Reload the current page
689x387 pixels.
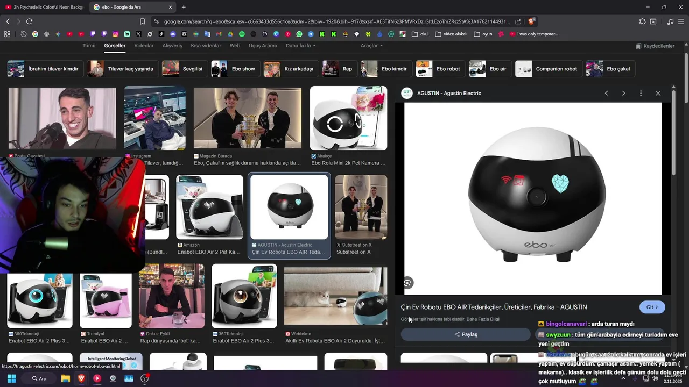coord(29,21)
